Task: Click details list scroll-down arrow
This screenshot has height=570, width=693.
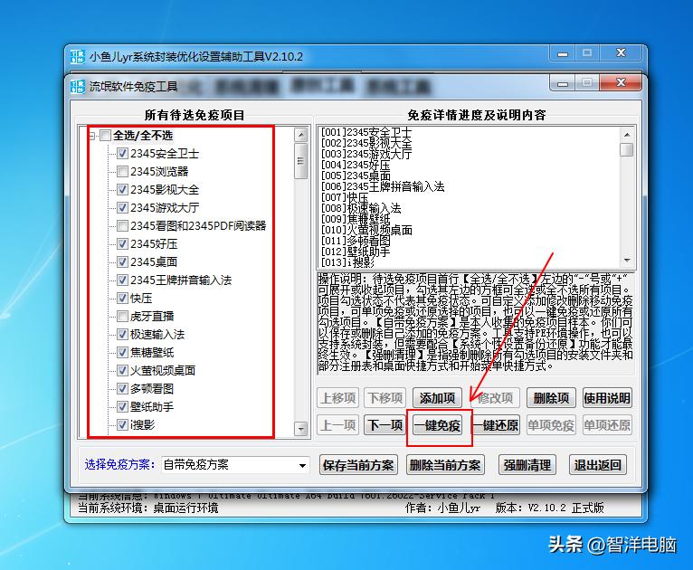Action: (x=627, y=261)
